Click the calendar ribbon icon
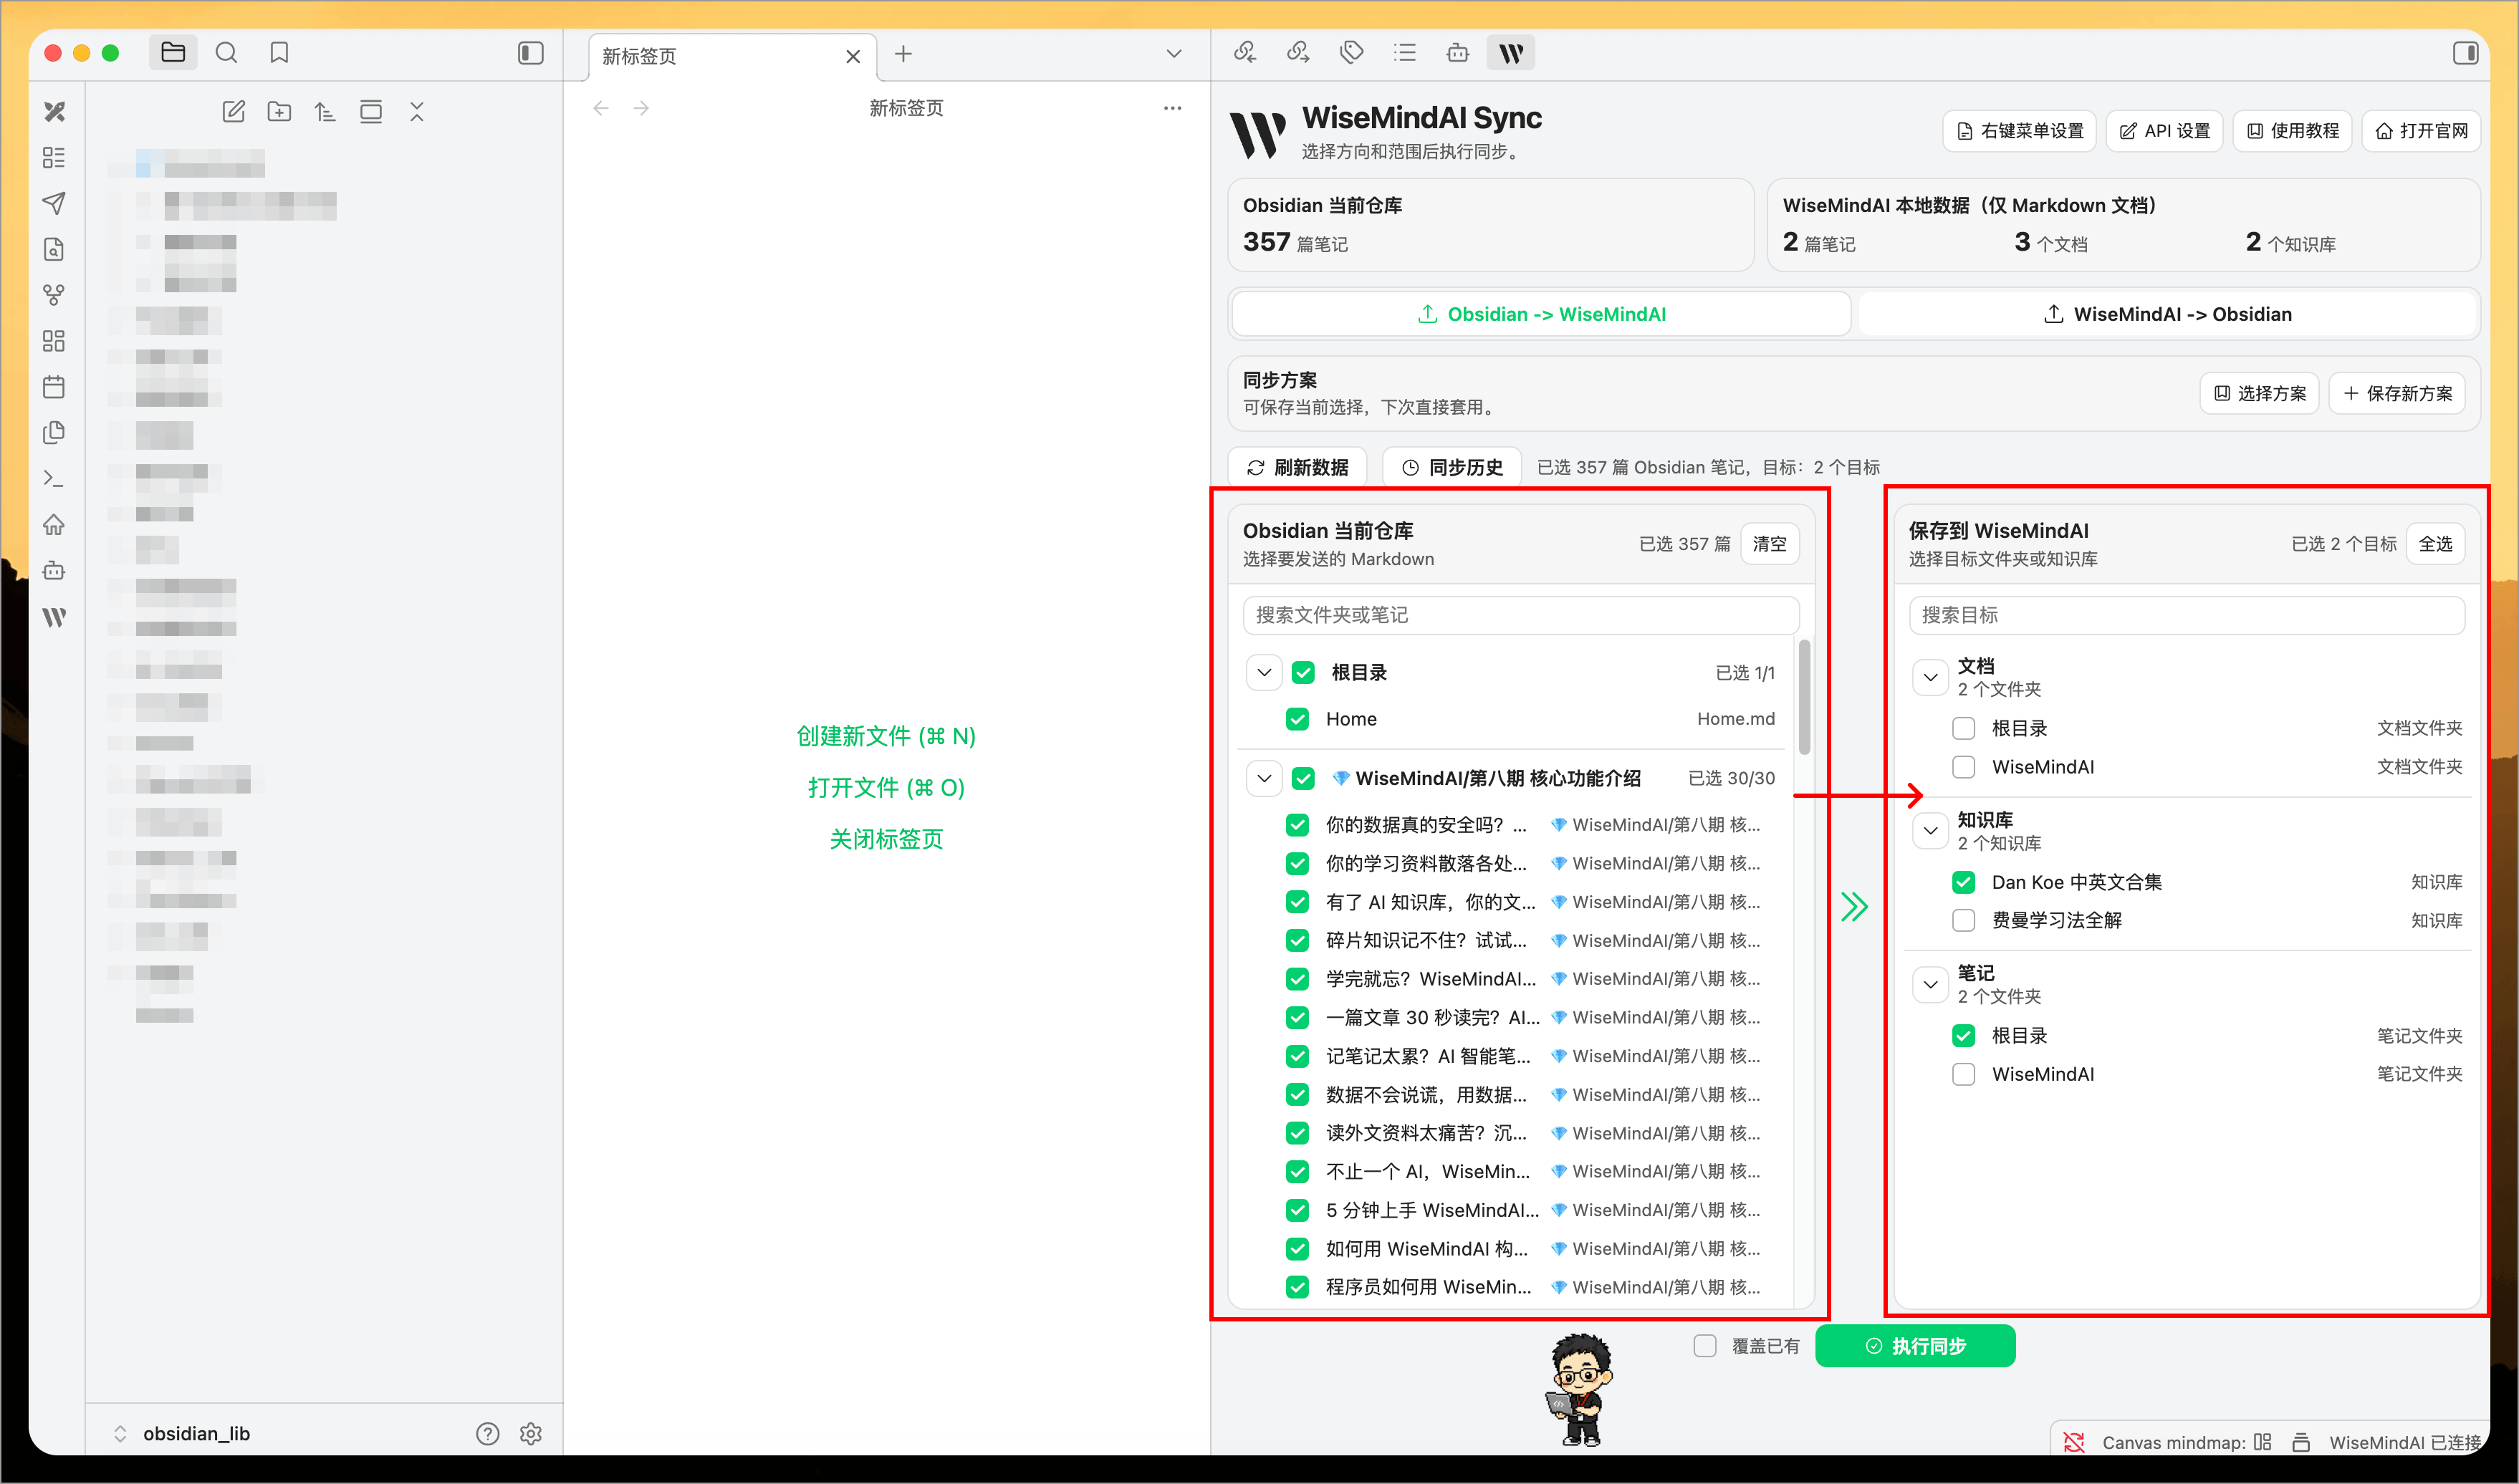Image resolution: width=2519 pixels, height=1484 pixels. 54,387
